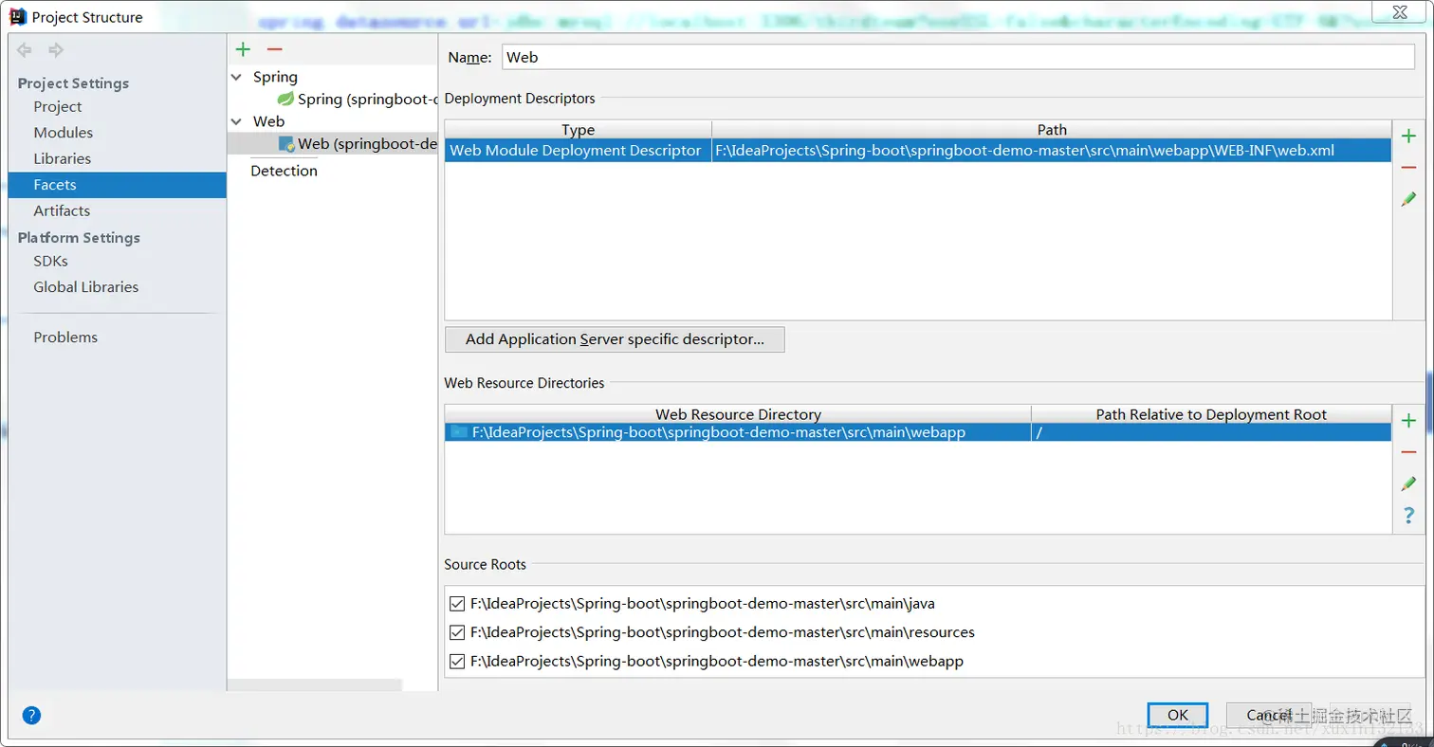Image resolution: width=1434 pixels, height=747 pixels.
Task: Add a web resource directory
Action: click(1408, 421)
